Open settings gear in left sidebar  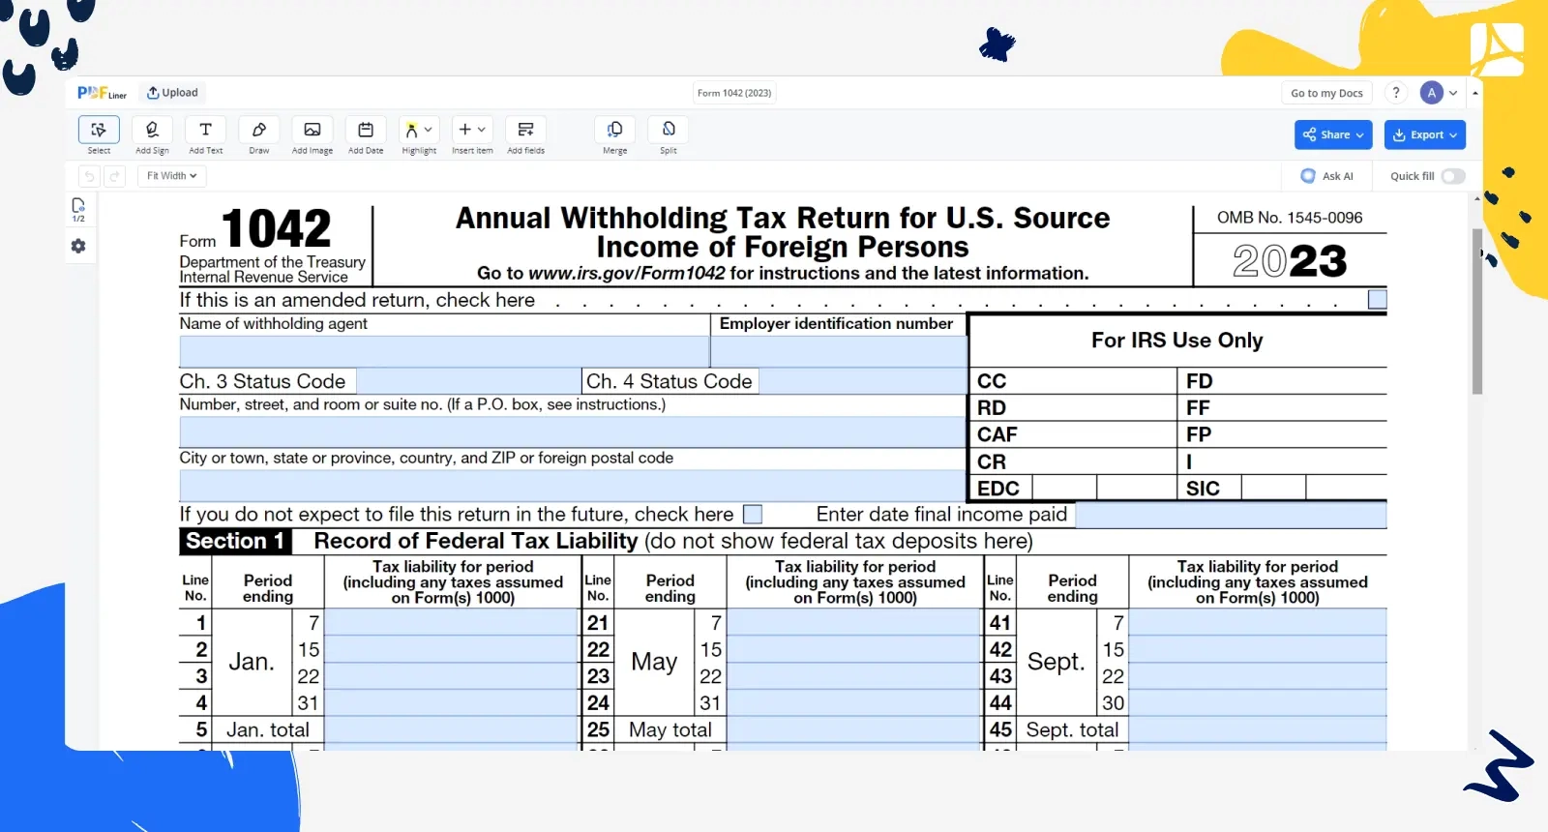tap(78, 247)
